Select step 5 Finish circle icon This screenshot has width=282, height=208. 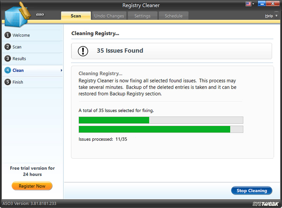8,82
